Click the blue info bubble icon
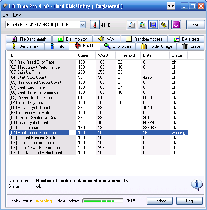207x210 pixels. click(x=197, y=184)
